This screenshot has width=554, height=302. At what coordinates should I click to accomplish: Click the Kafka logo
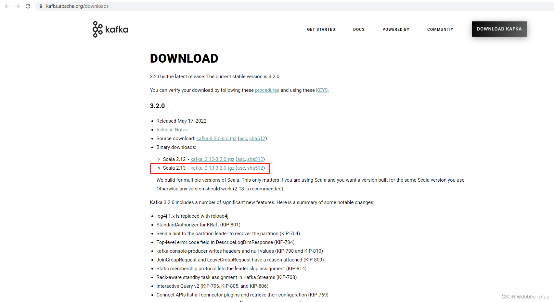(x=110, y=29)
